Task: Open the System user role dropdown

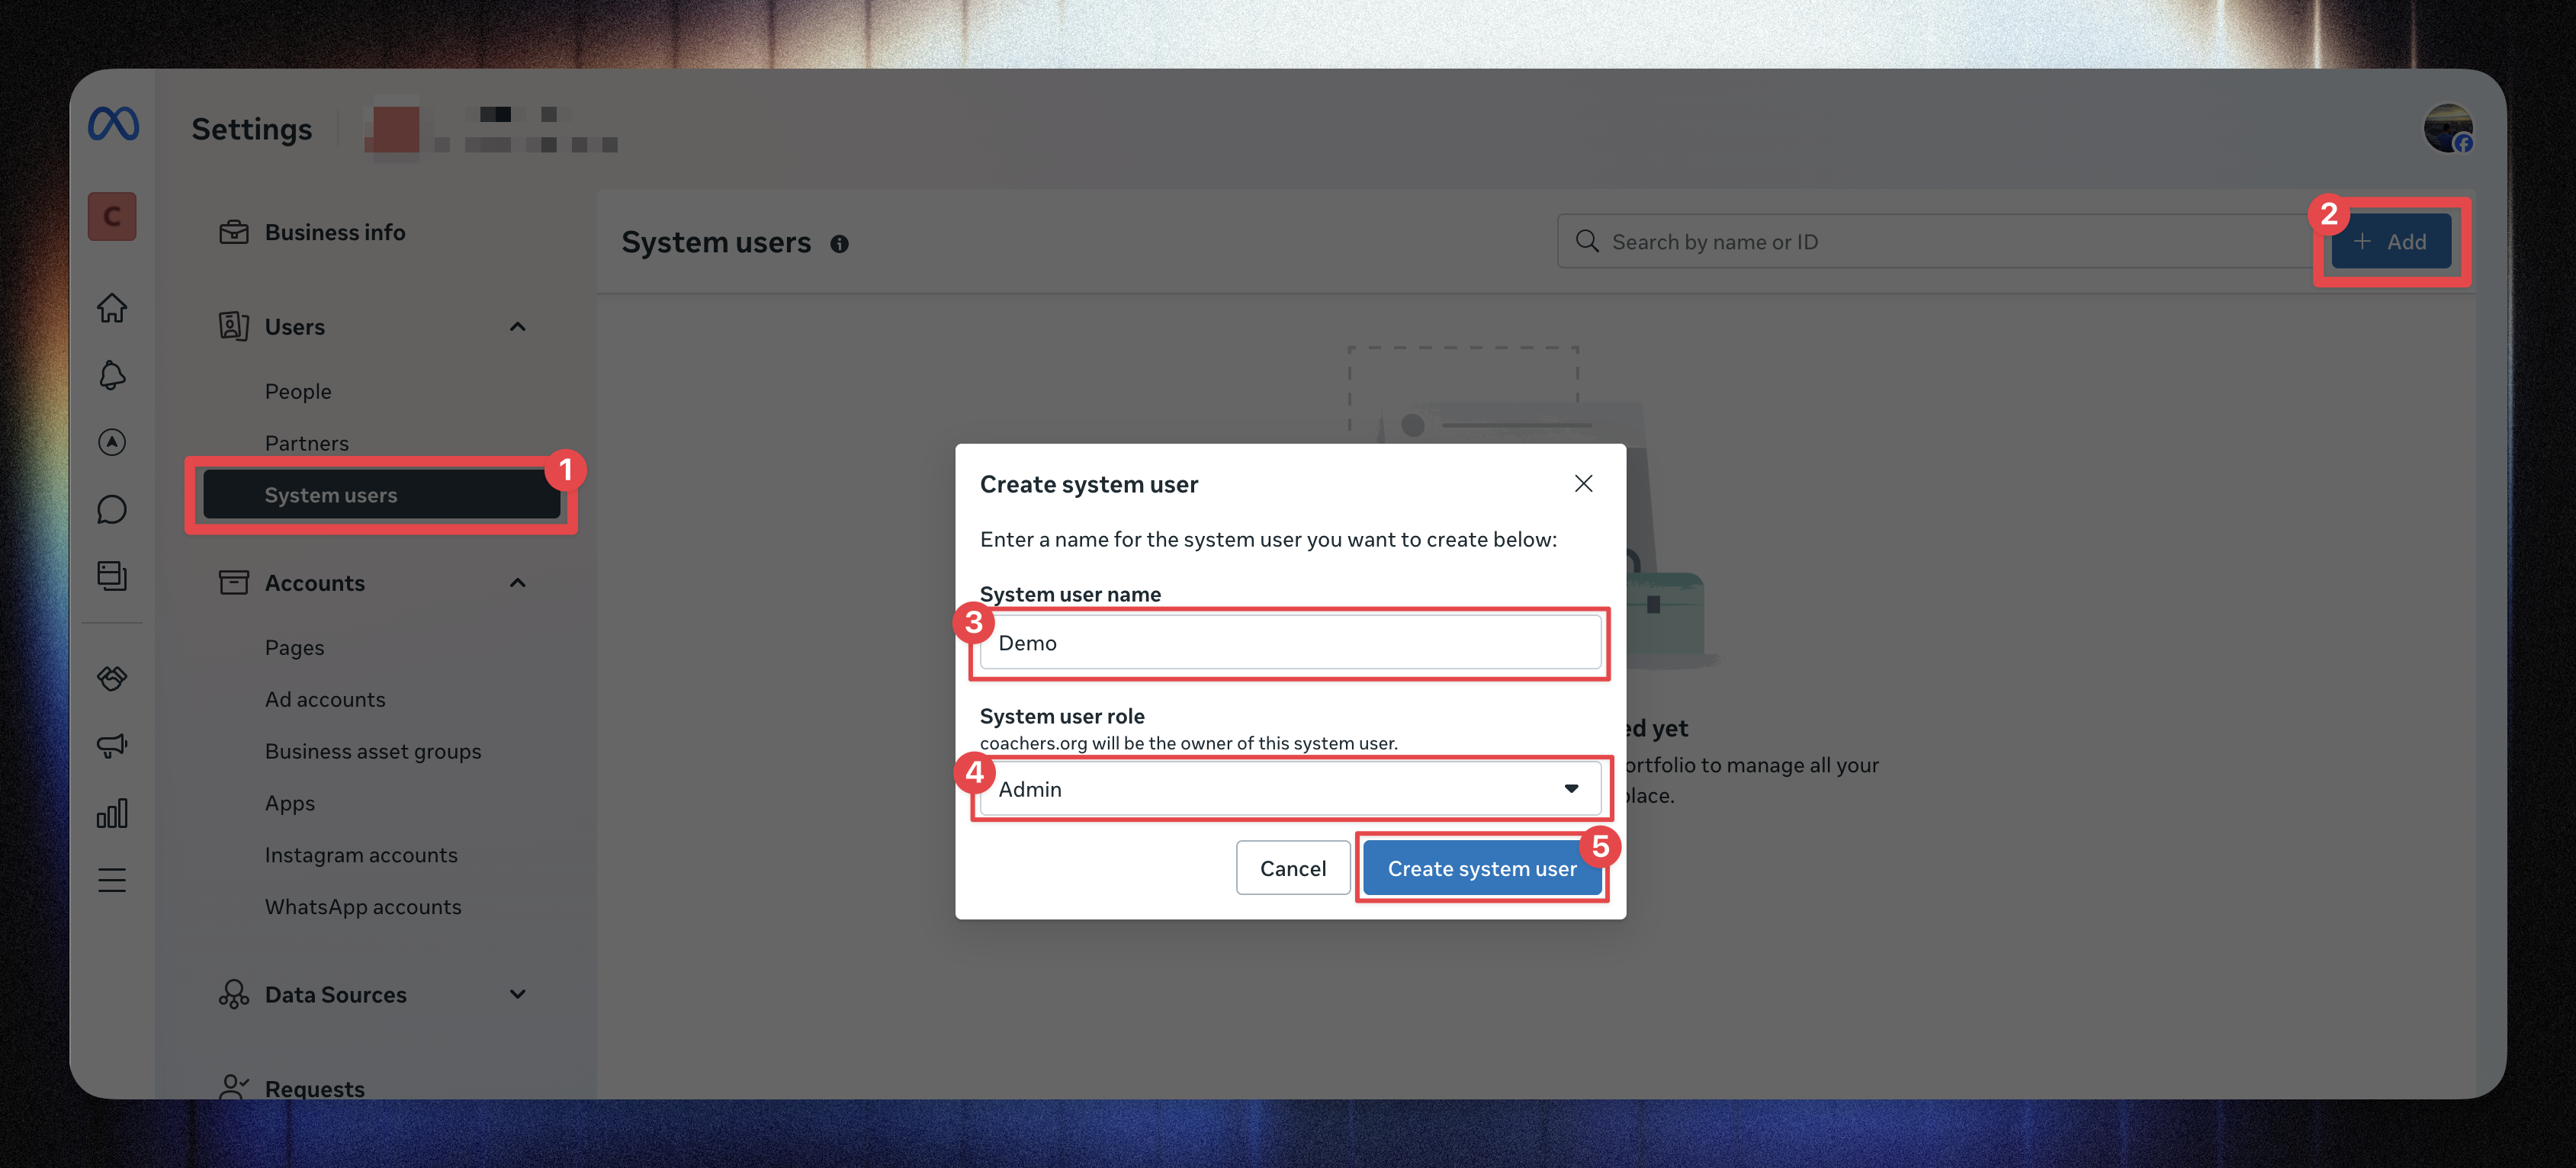Action: (x=1290, y=789)
